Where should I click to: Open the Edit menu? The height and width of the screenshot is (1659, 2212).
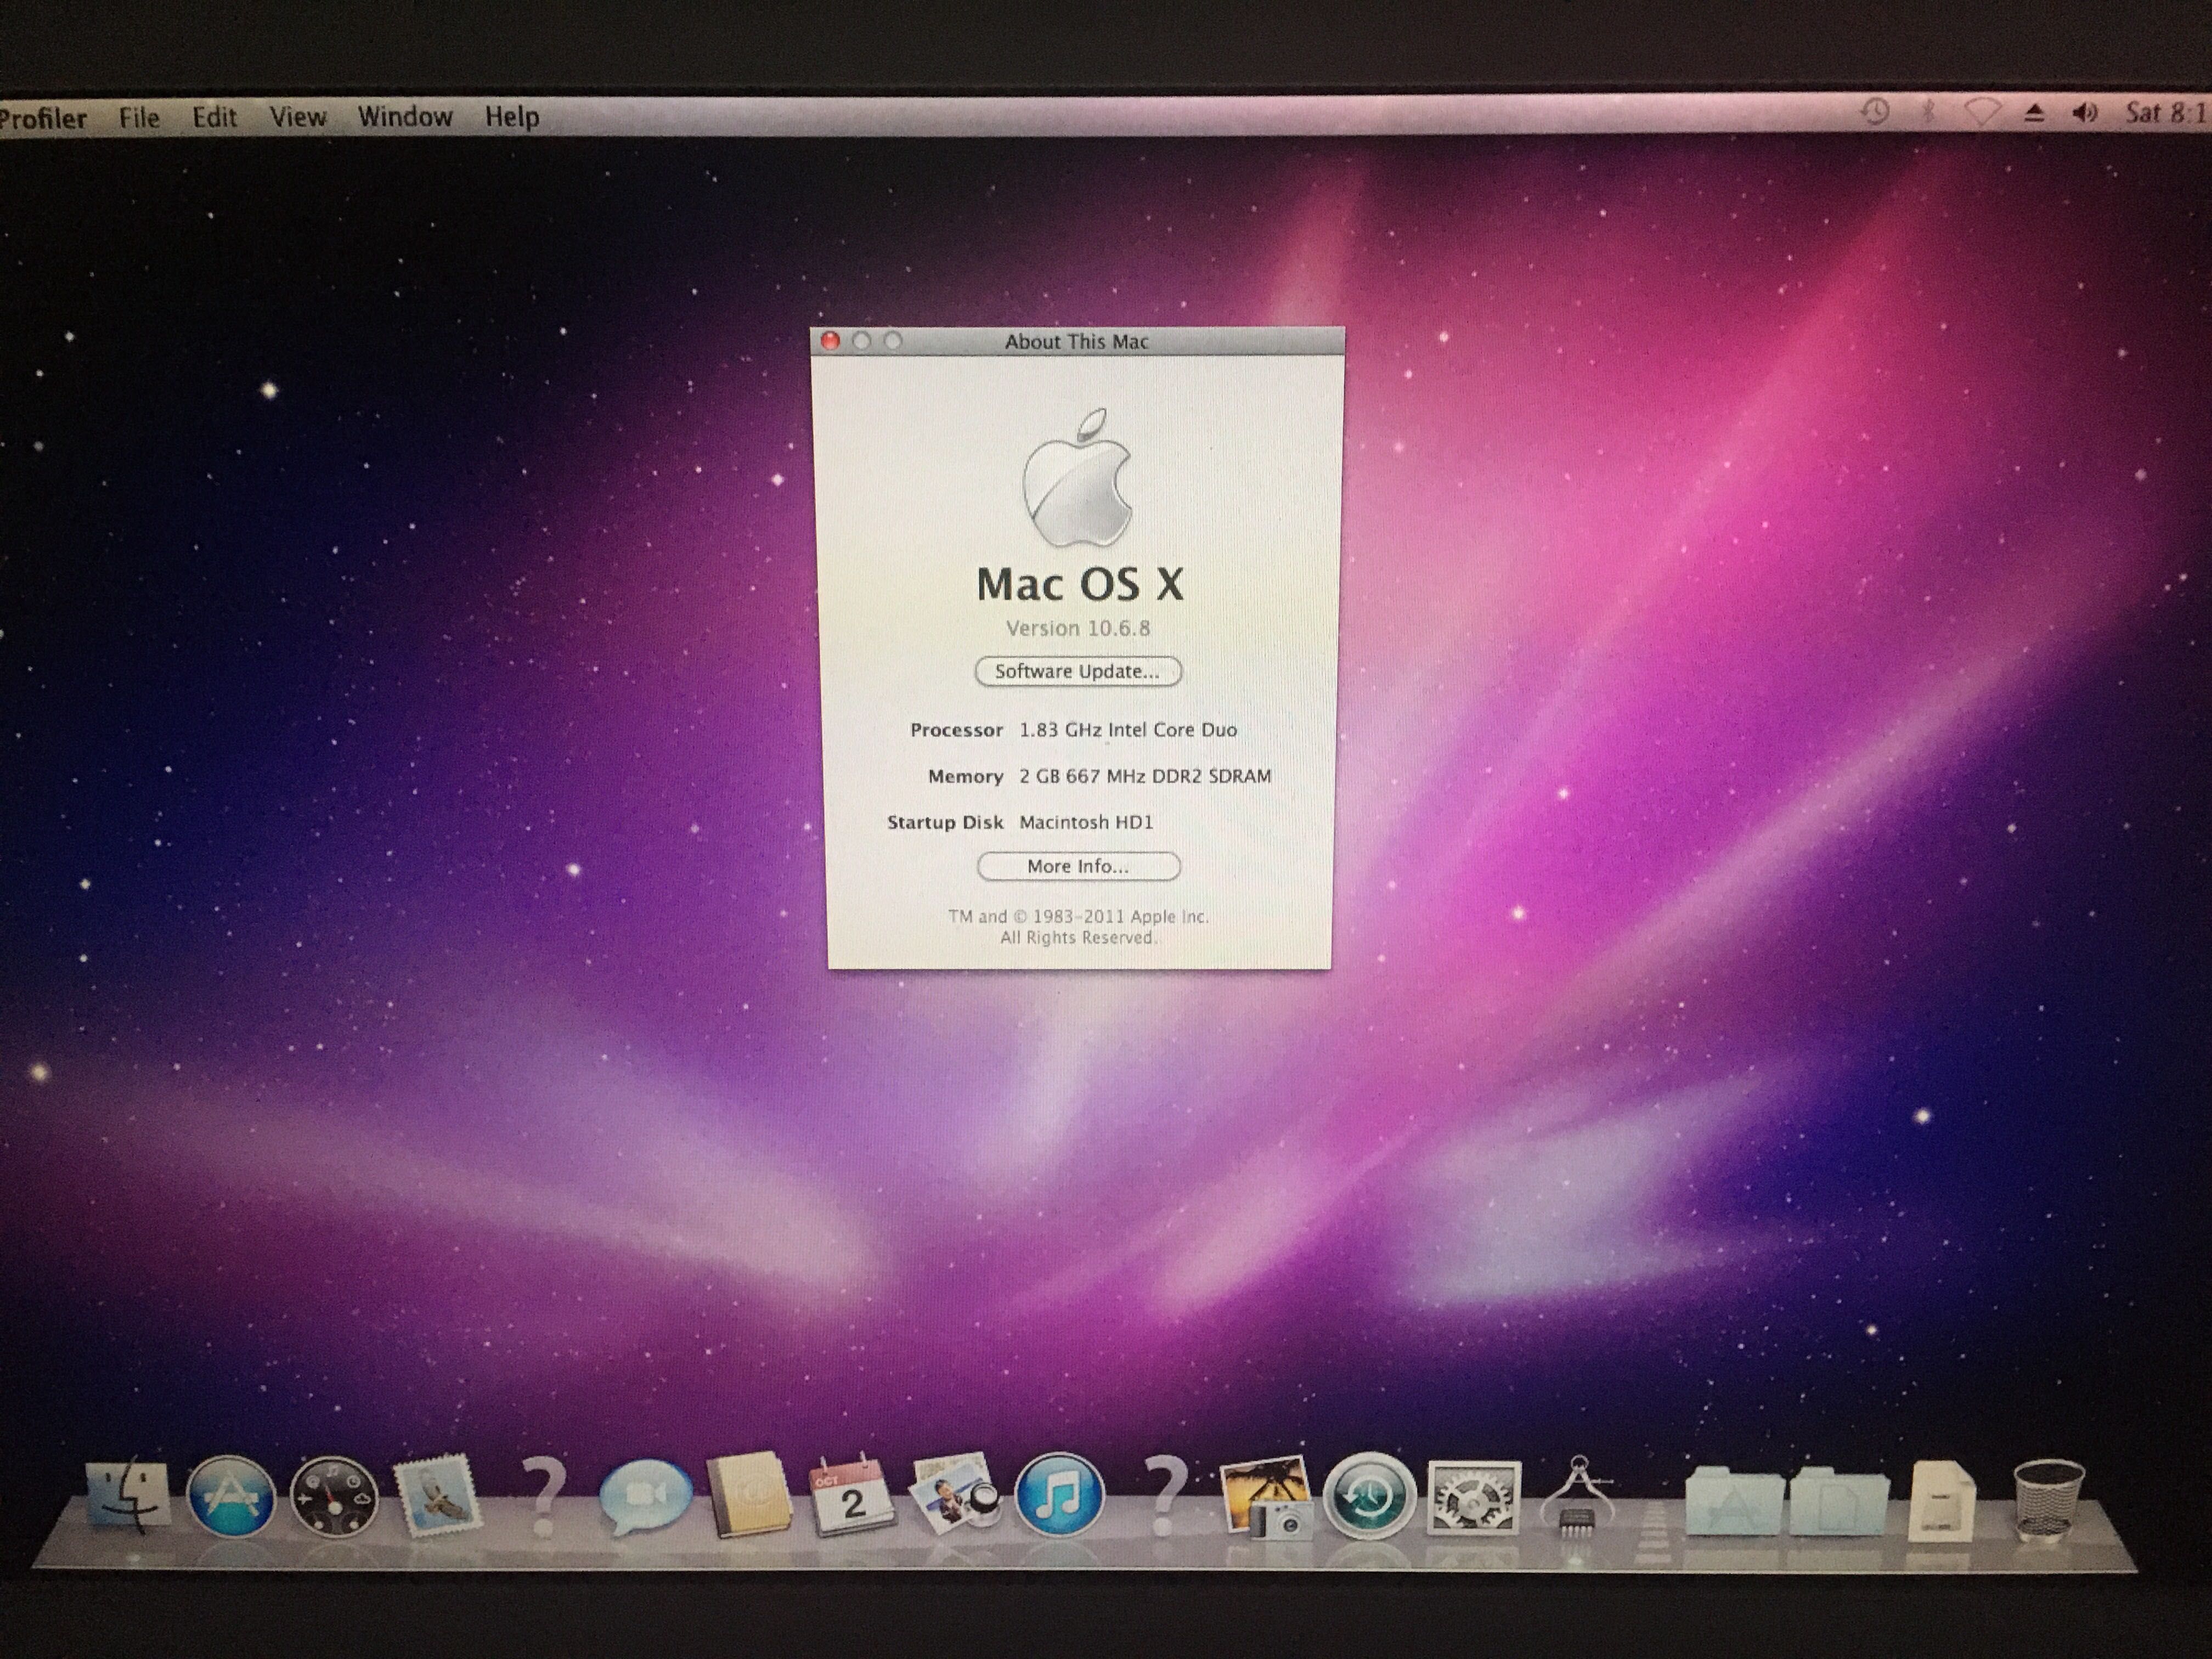tap(214, 117)
